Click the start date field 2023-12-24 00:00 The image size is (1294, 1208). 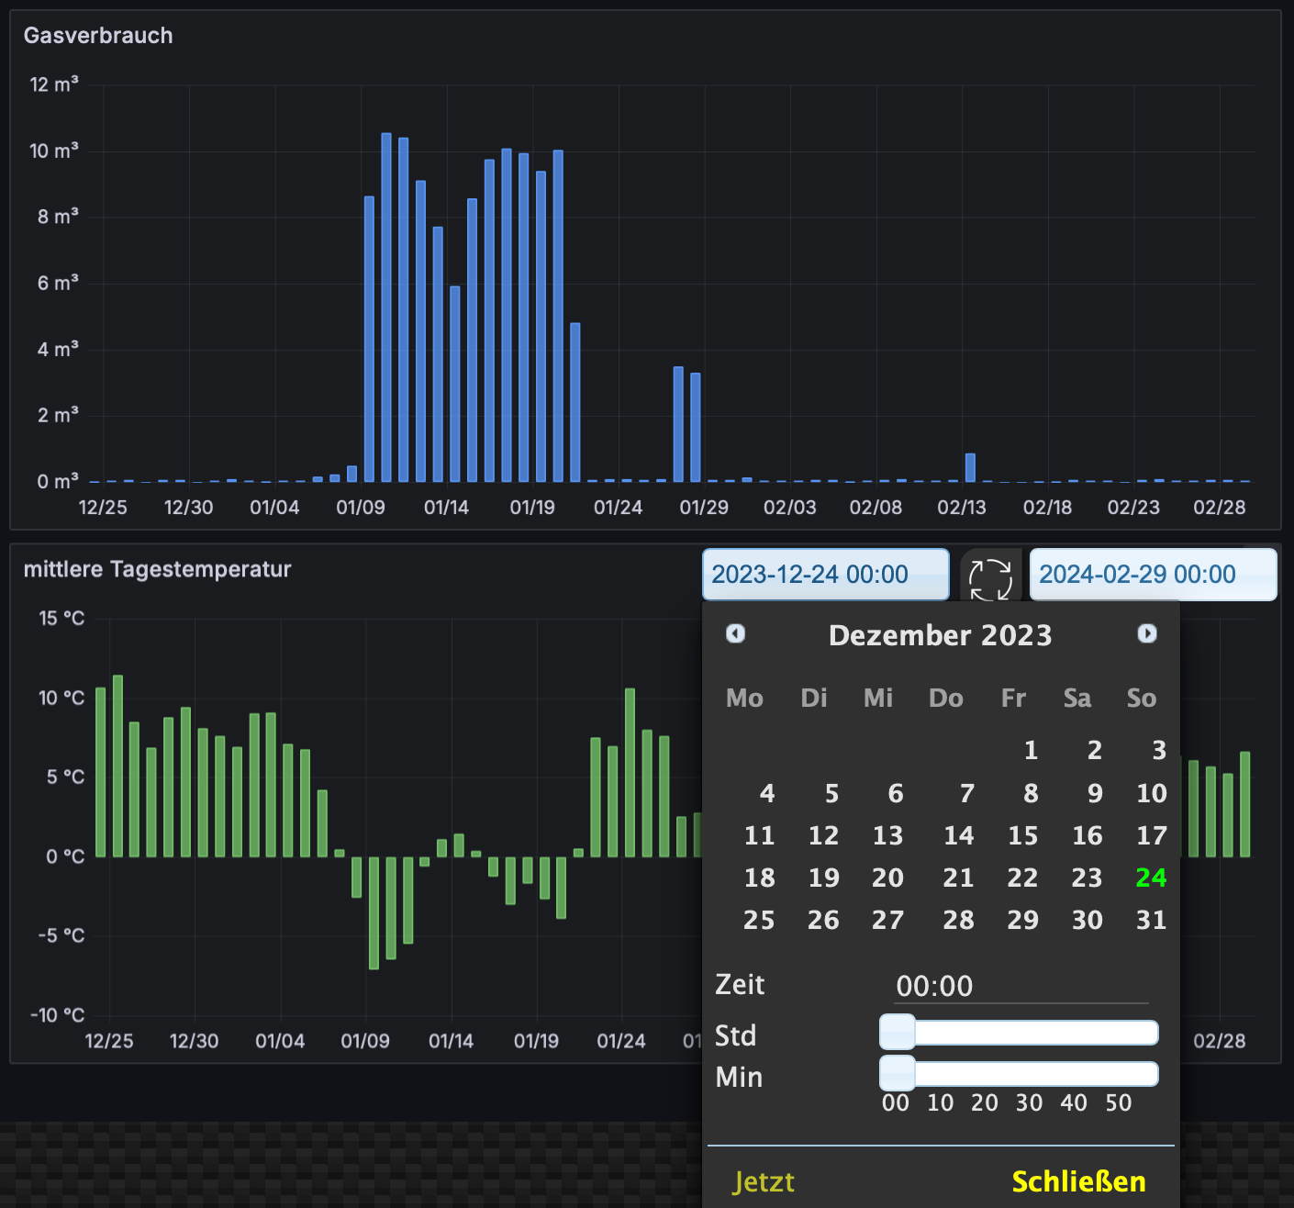click(x=826, y=575)
